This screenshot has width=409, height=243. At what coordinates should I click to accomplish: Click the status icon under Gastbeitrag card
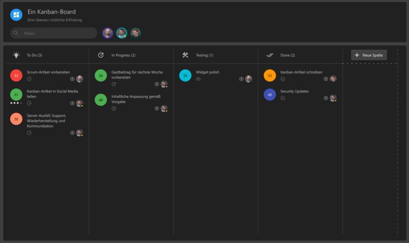[113, 84]
